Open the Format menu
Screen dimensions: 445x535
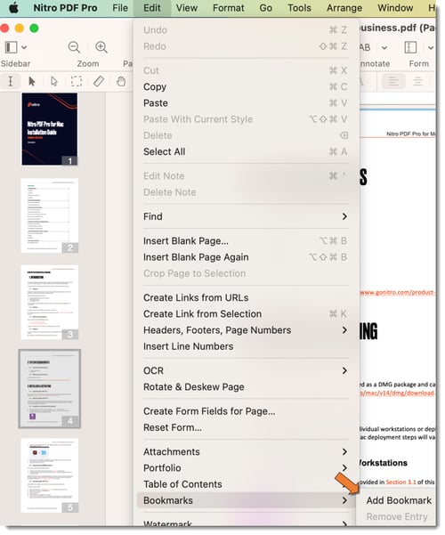229,8
